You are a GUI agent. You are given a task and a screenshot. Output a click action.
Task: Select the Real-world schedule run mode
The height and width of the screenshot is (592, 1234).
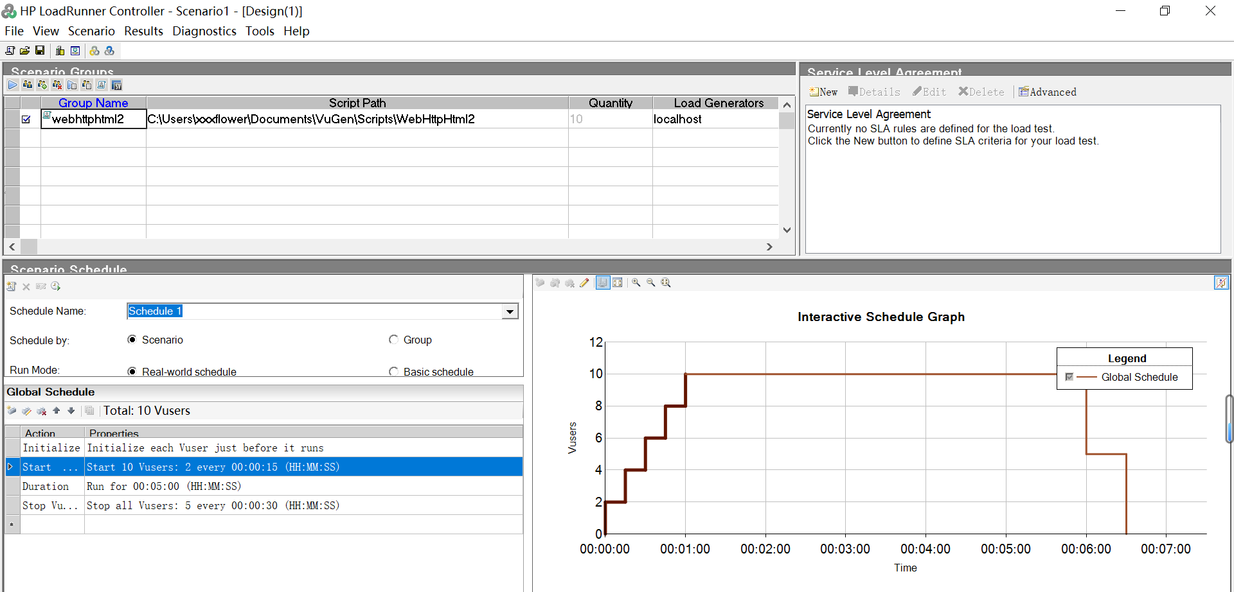click(132, 372)
